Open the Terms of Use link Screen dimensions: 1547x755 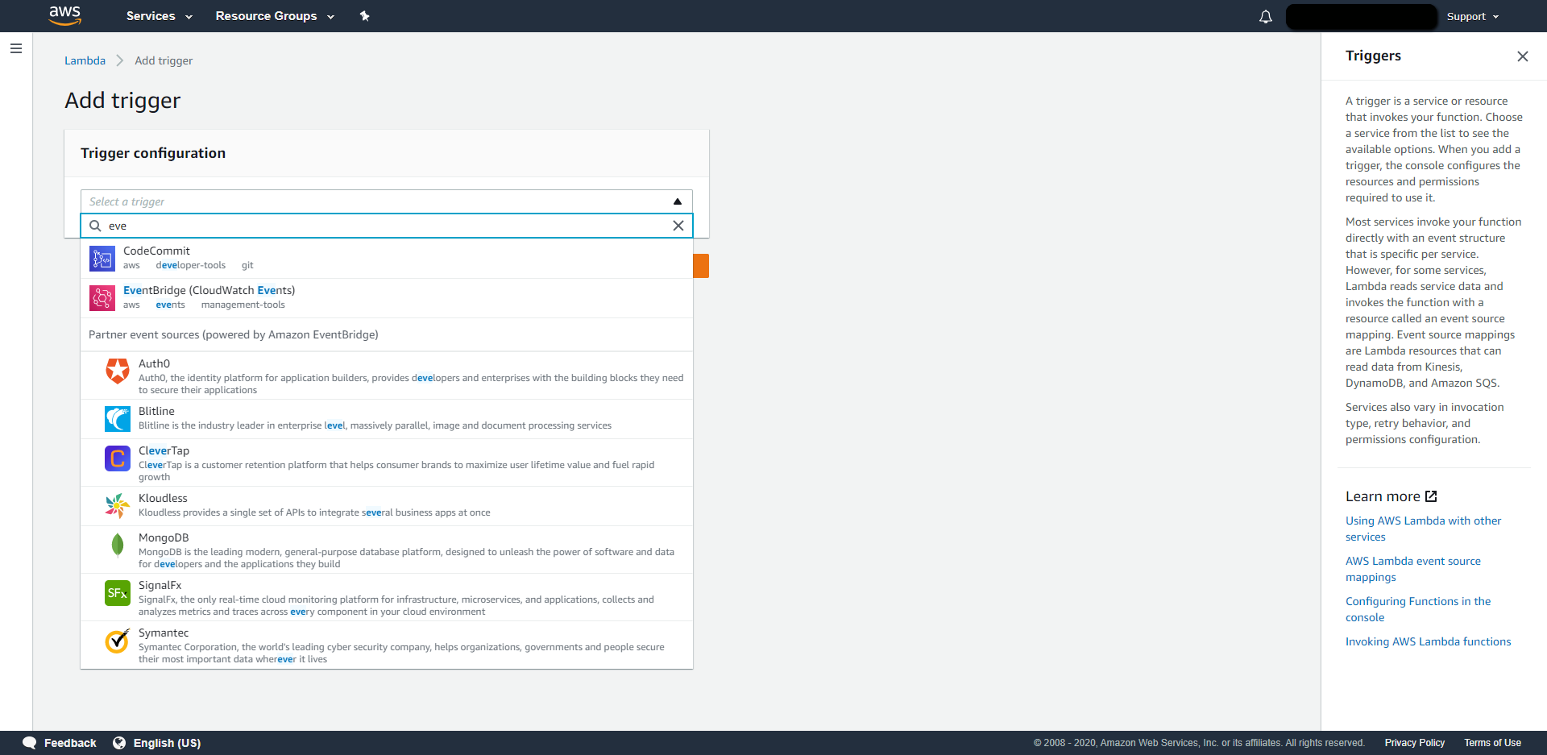pos(1492,743)
